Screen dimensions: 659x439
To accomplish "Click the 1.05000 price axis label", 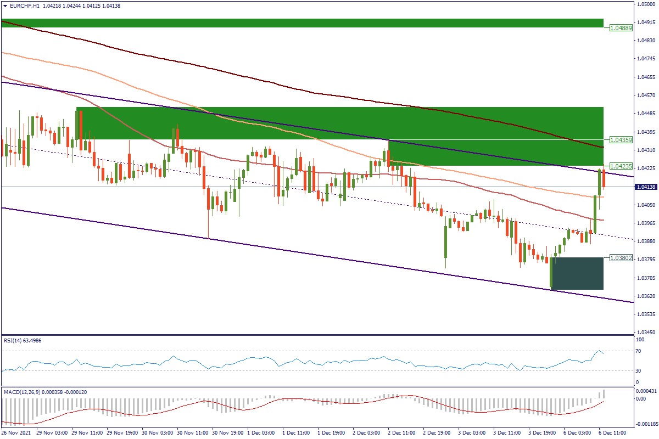I will (644, 4).
